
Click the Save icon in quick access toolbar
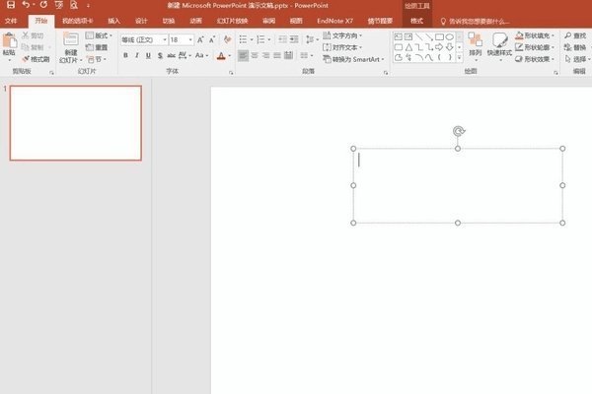[x=10, y=5]
